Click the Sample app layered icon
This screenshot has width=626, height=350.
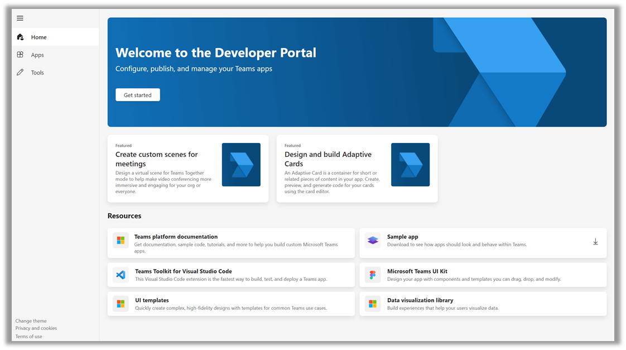click(x=373, y=241)
